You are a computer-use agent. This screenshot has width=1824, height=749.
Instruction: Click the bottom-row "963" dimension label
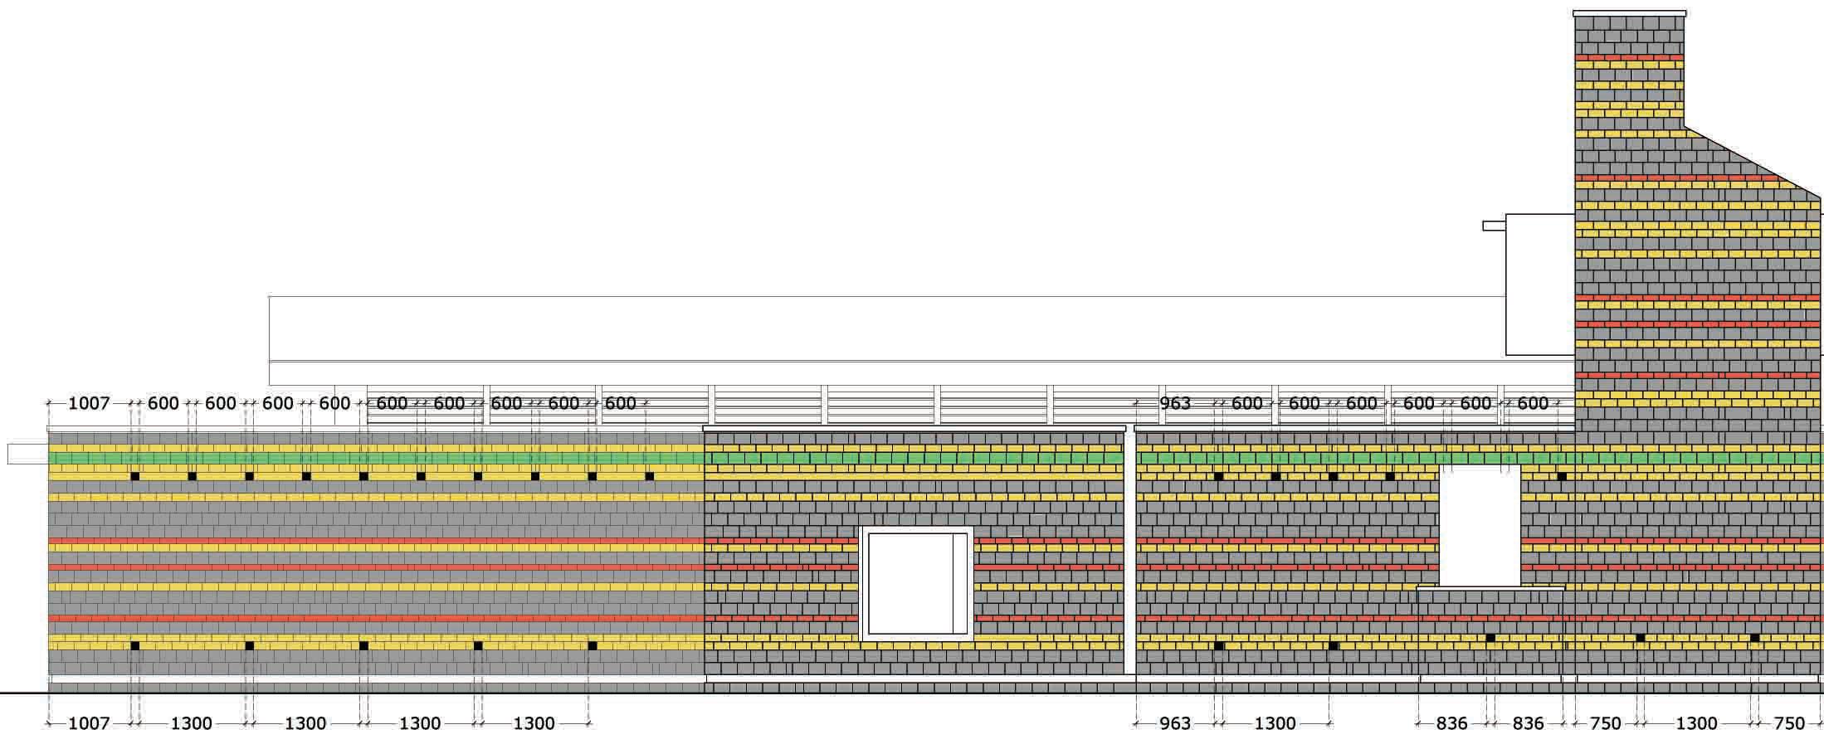1175,723
